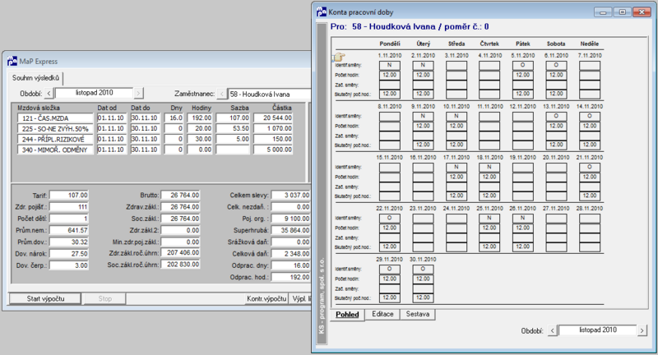Click the Dov. čerp. value 3.00
Image resolution: width=658 pixels, height=355 pixels.
click(69, 265)
